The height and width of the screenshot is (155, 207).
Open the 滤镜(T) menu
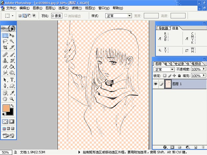(77, 8)
